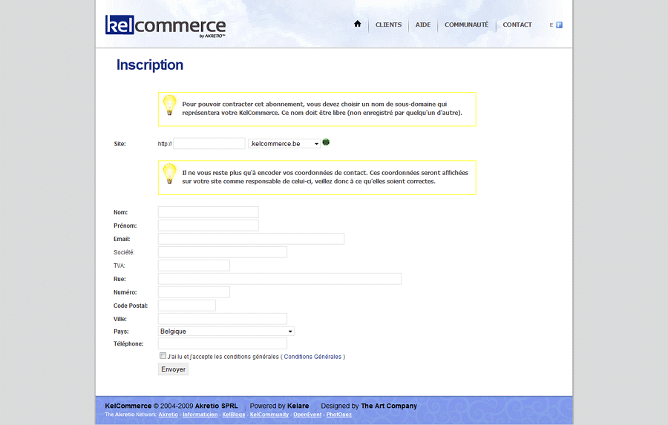668x425 pixels.
Task: Visit the OpenEvent footer link
Action: click(307, 415)
